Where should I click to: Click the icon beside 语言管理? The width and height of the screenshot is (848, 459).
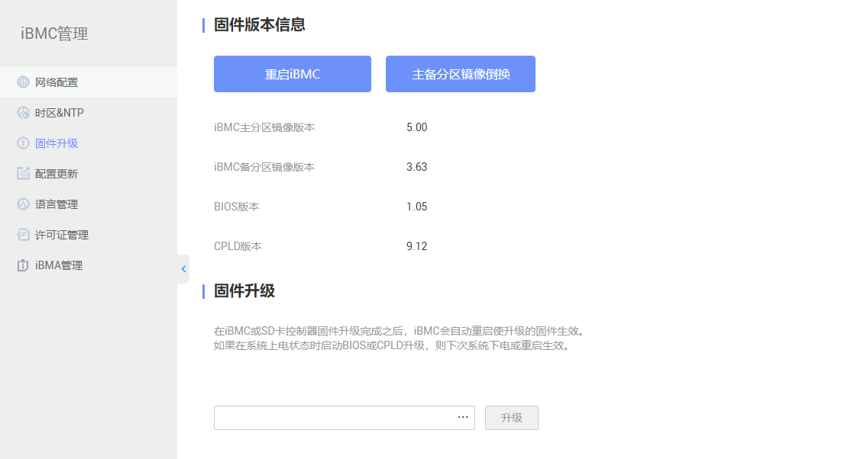click(x=23, y=204)
